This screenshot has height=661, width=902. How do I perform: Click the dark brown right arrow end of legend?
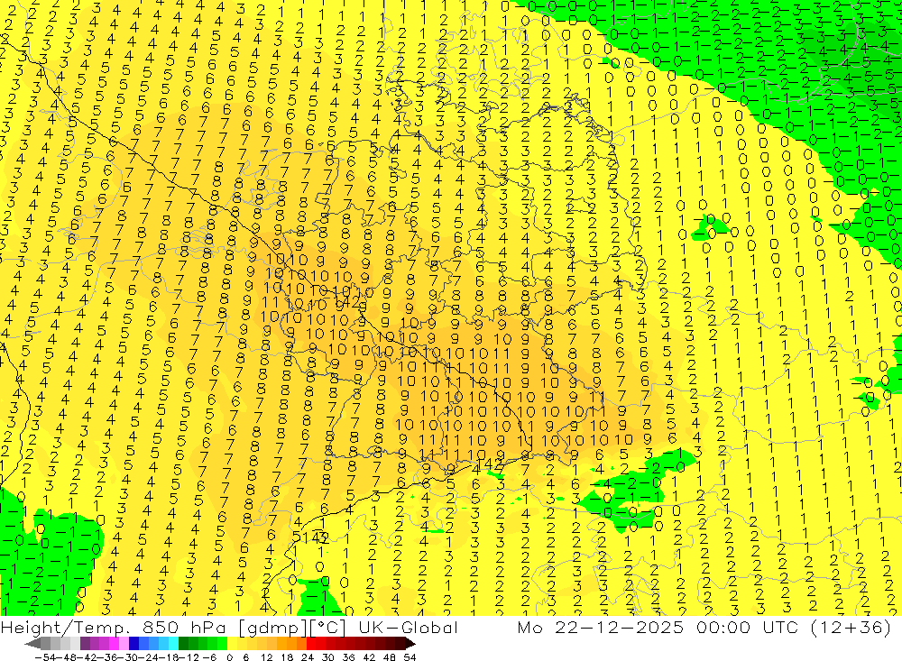pyautogui.click(x=410, y=644)
